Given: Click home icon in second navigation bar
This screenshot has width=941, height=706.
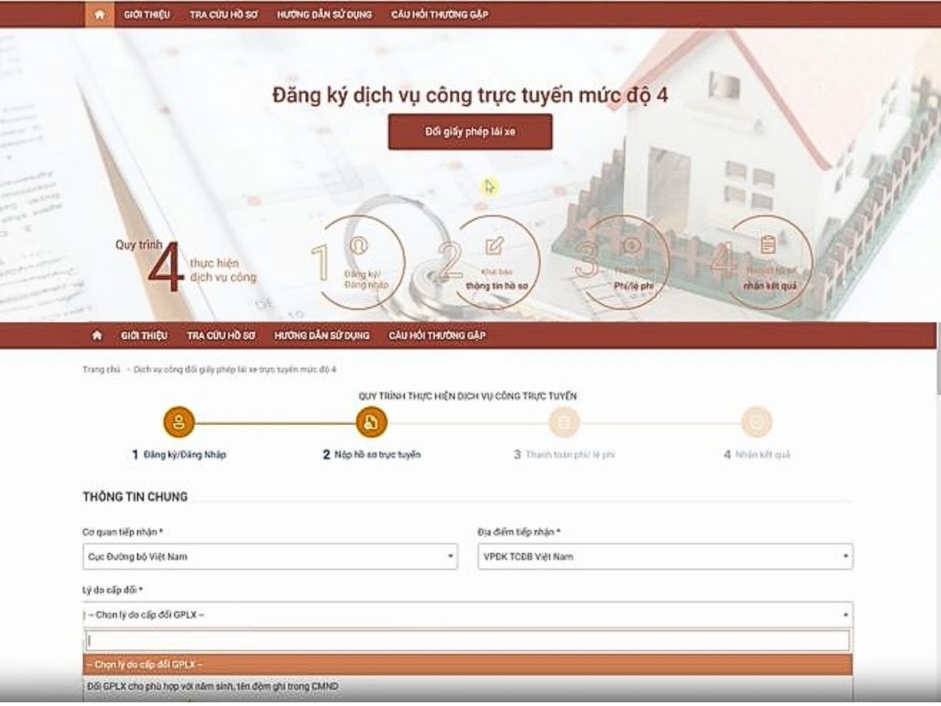Looking at the screenshot, I should 98,334.
